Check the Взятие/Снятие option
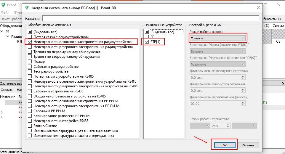This screenshot has height=154, width=285. (x=30, y=126)
